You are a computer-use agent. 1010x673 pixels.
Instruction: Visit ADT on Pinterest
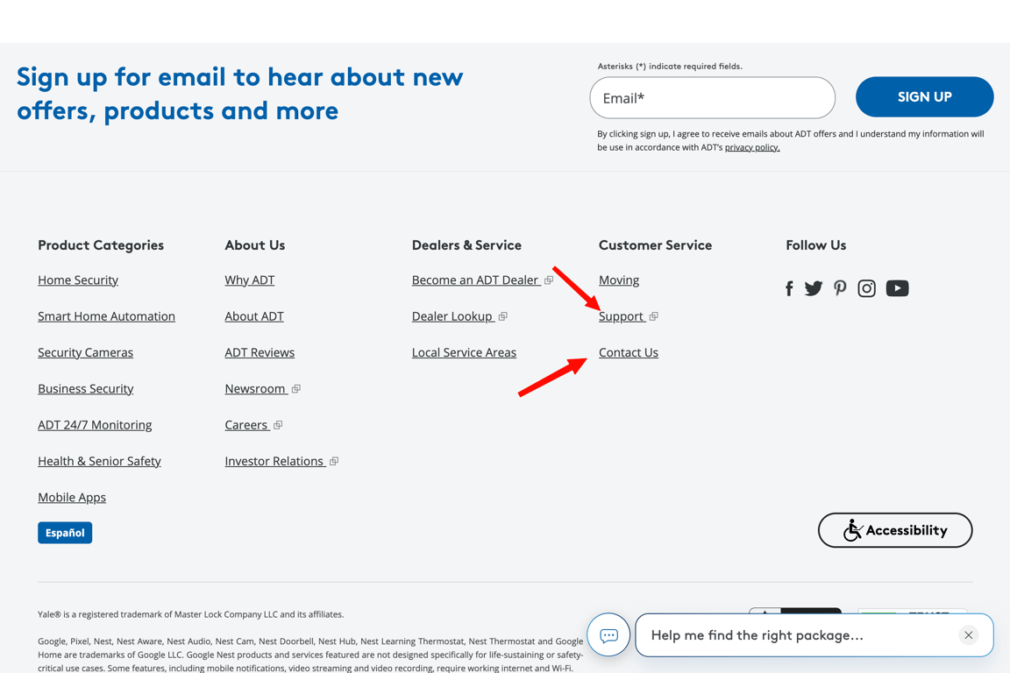click(840, 287)
